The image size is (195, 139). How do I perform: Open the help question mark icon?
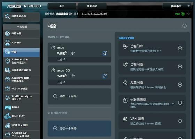(185, 26)
